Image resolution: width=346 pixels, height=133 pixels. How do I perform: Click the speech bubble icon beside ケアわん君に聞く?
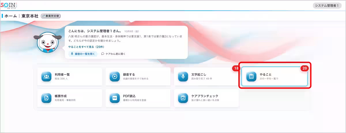(x=103, y=54)
